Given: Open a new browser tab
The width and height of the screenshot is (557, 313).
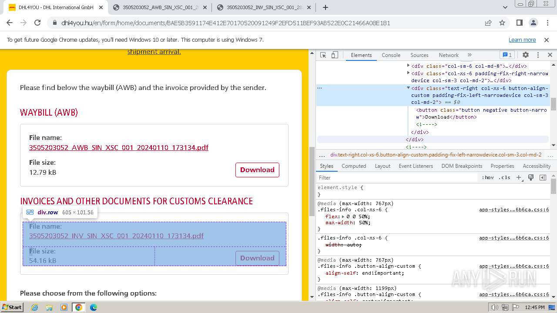Looking at the screenshot, I should pos(325,7).
